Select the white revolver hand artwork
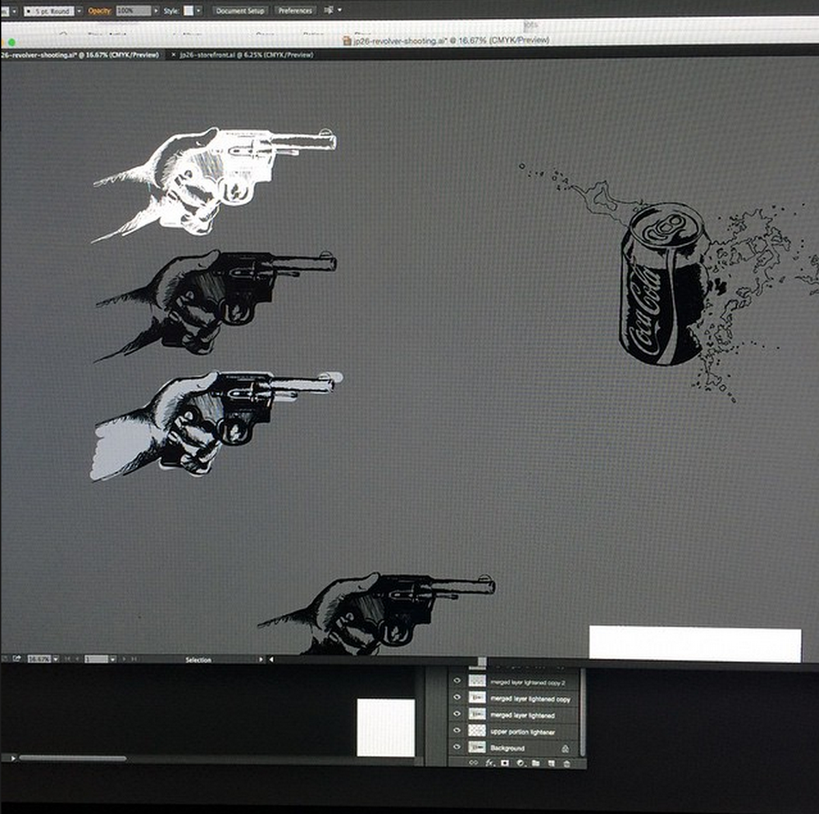 pos(214,184)
